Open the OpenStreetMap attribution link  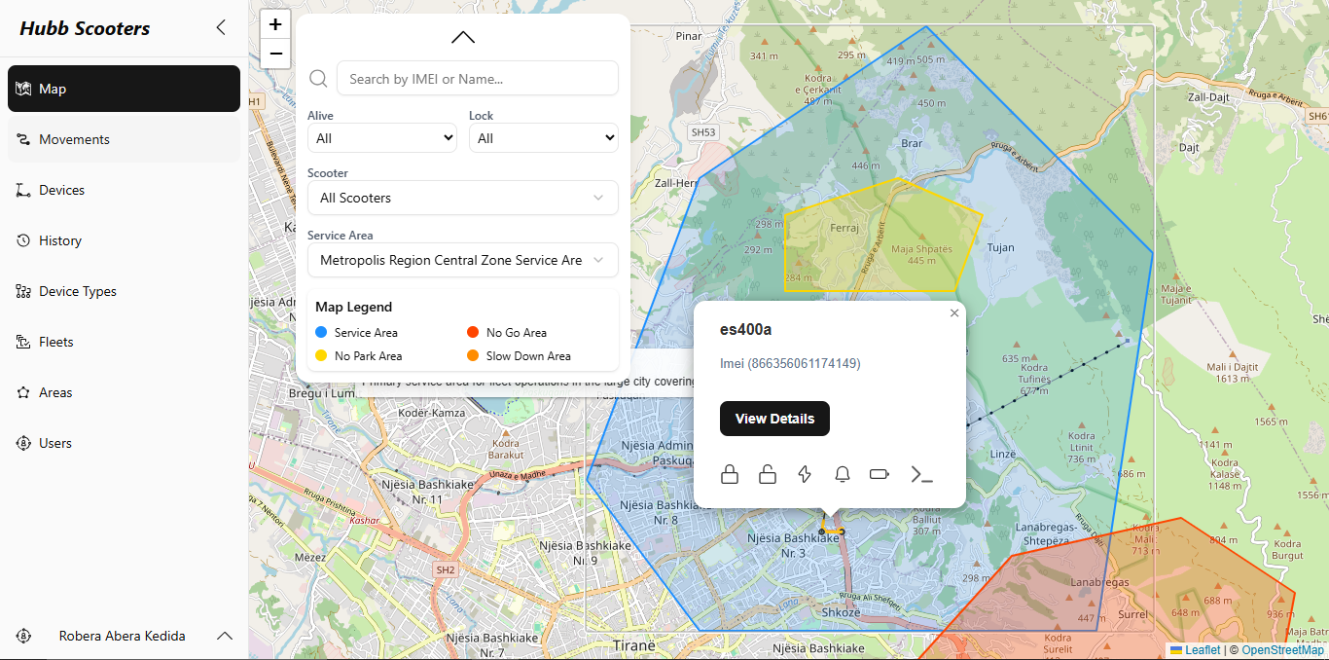click(1281, 649)
